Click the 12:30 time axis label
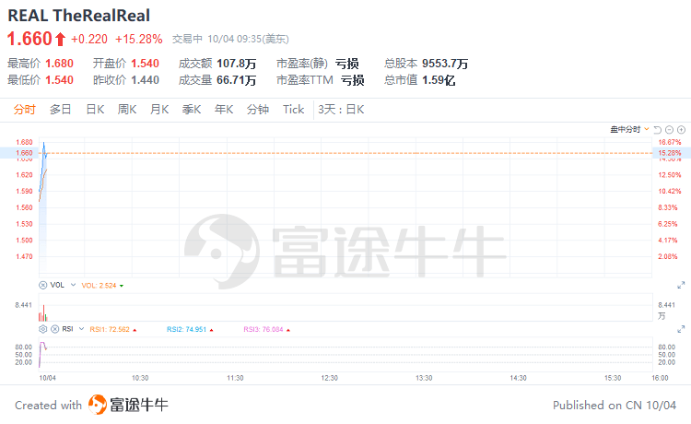This screenshot has width=691, height=424. (x=329, y=378)
